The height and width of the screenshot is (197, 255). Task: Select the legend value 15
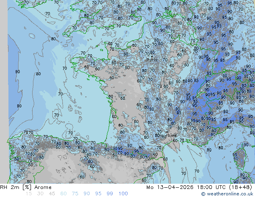point(29,194)
